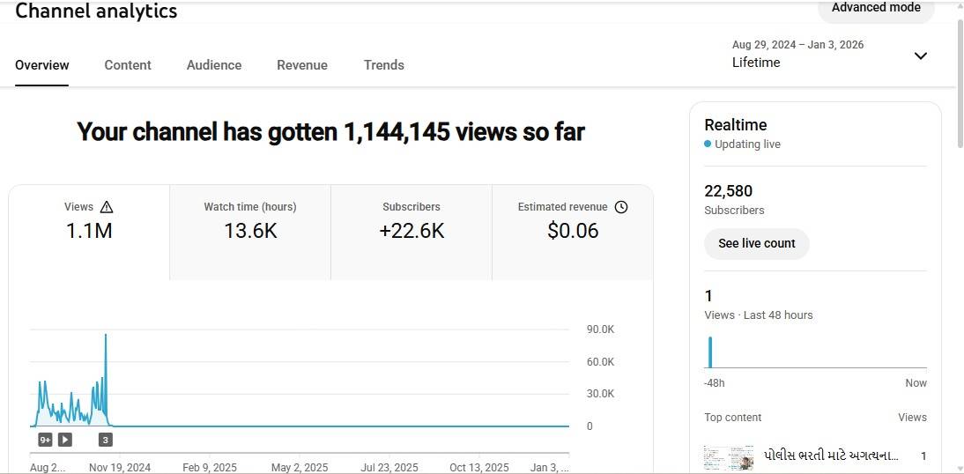Click the See live count button
The width and height of the screenshot is (964, 474).
click(x=756, y=243)
